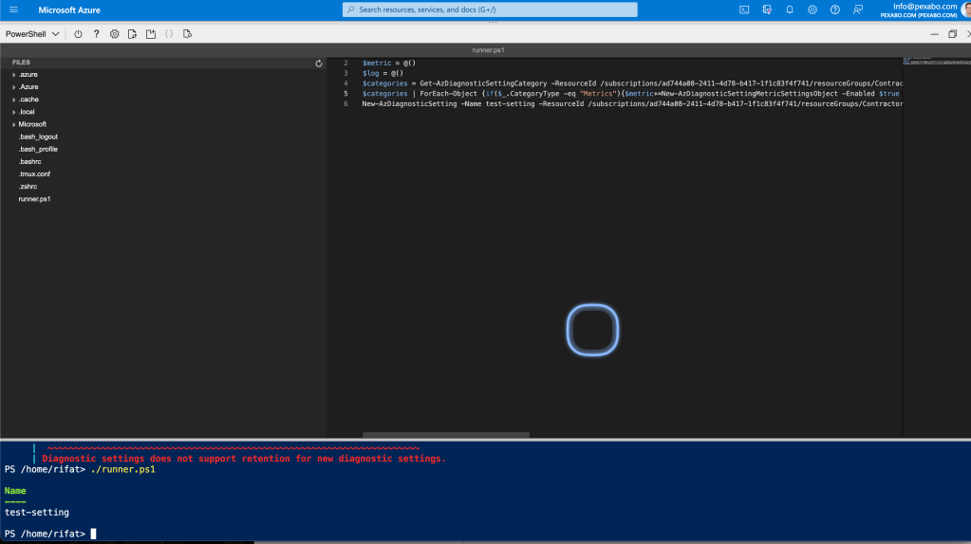Viewport: 971px width, 544px height.
Task: Expand the .local folder
Action: point(27,112)
